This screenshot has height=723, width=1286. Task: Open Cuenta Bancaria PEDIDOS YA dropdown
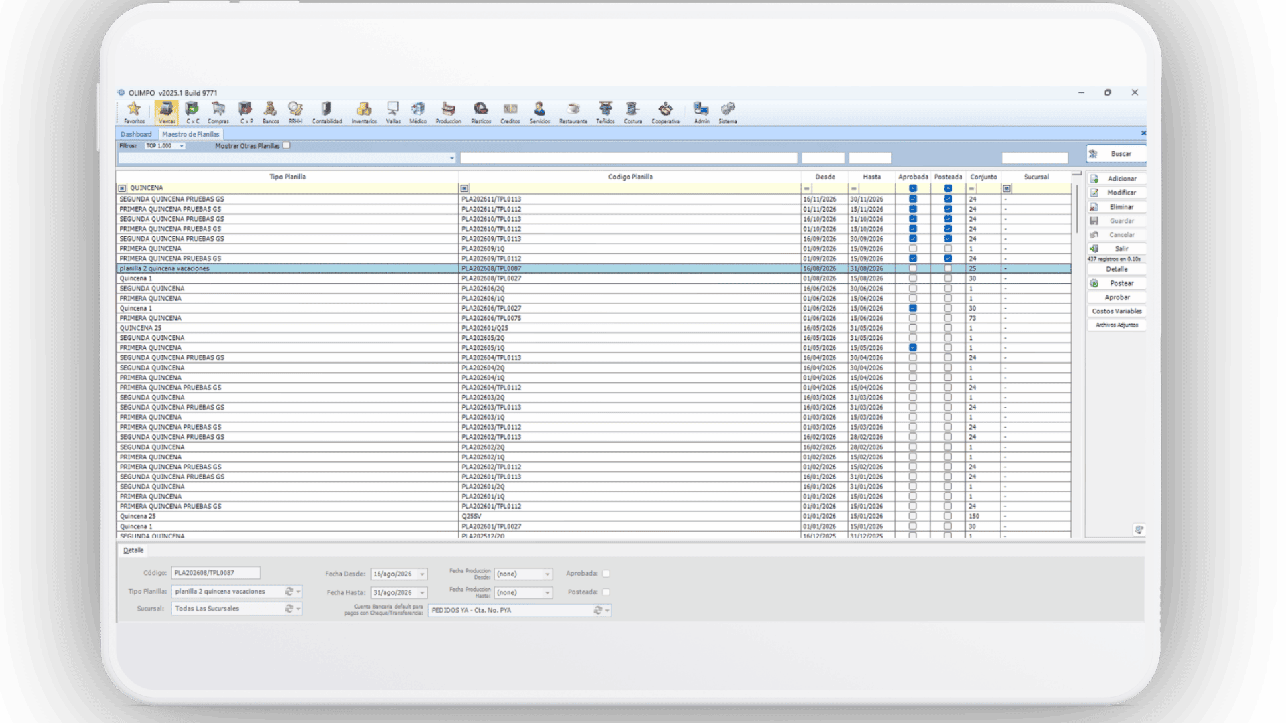[x=608, y=611]
